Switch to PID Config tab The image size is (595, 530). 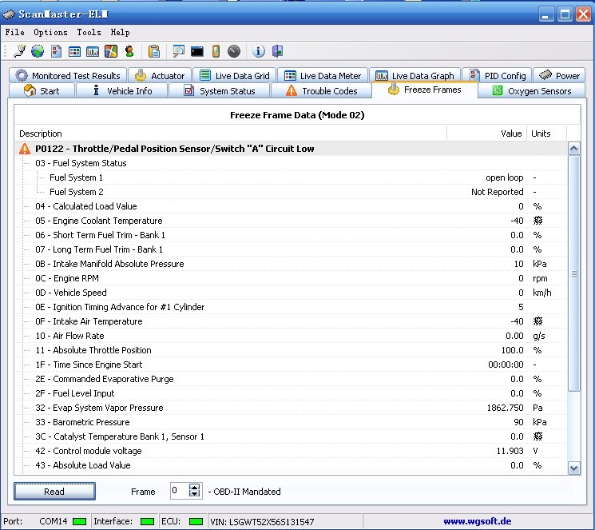tap(498, 76)
